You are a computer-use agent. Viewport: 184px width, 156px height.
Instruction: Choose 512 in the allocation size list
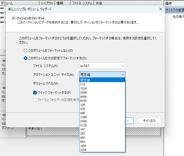[x=102, y=84]
